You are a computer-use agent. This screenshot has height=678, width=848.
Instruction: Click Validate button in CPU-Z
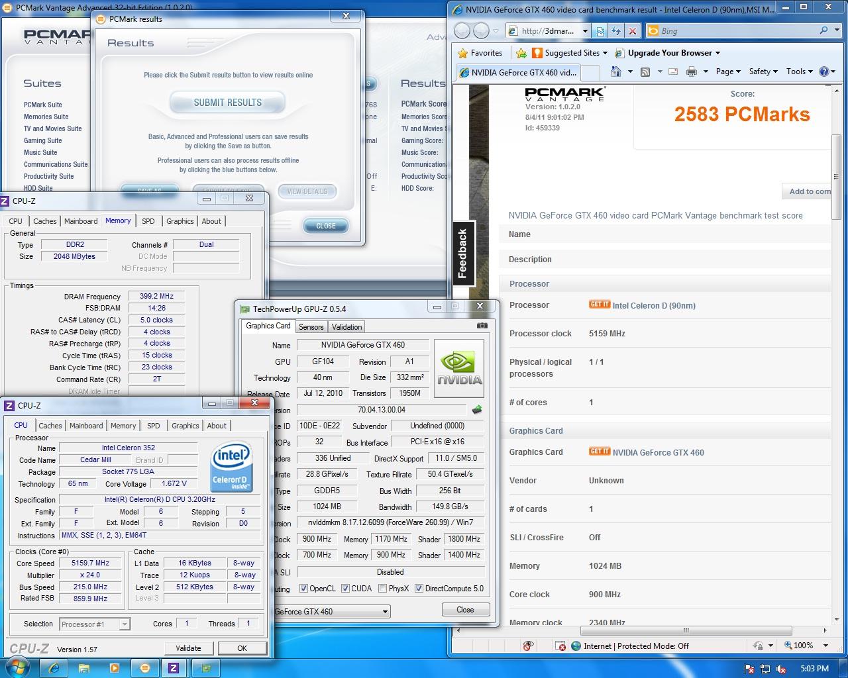(188, 648)
